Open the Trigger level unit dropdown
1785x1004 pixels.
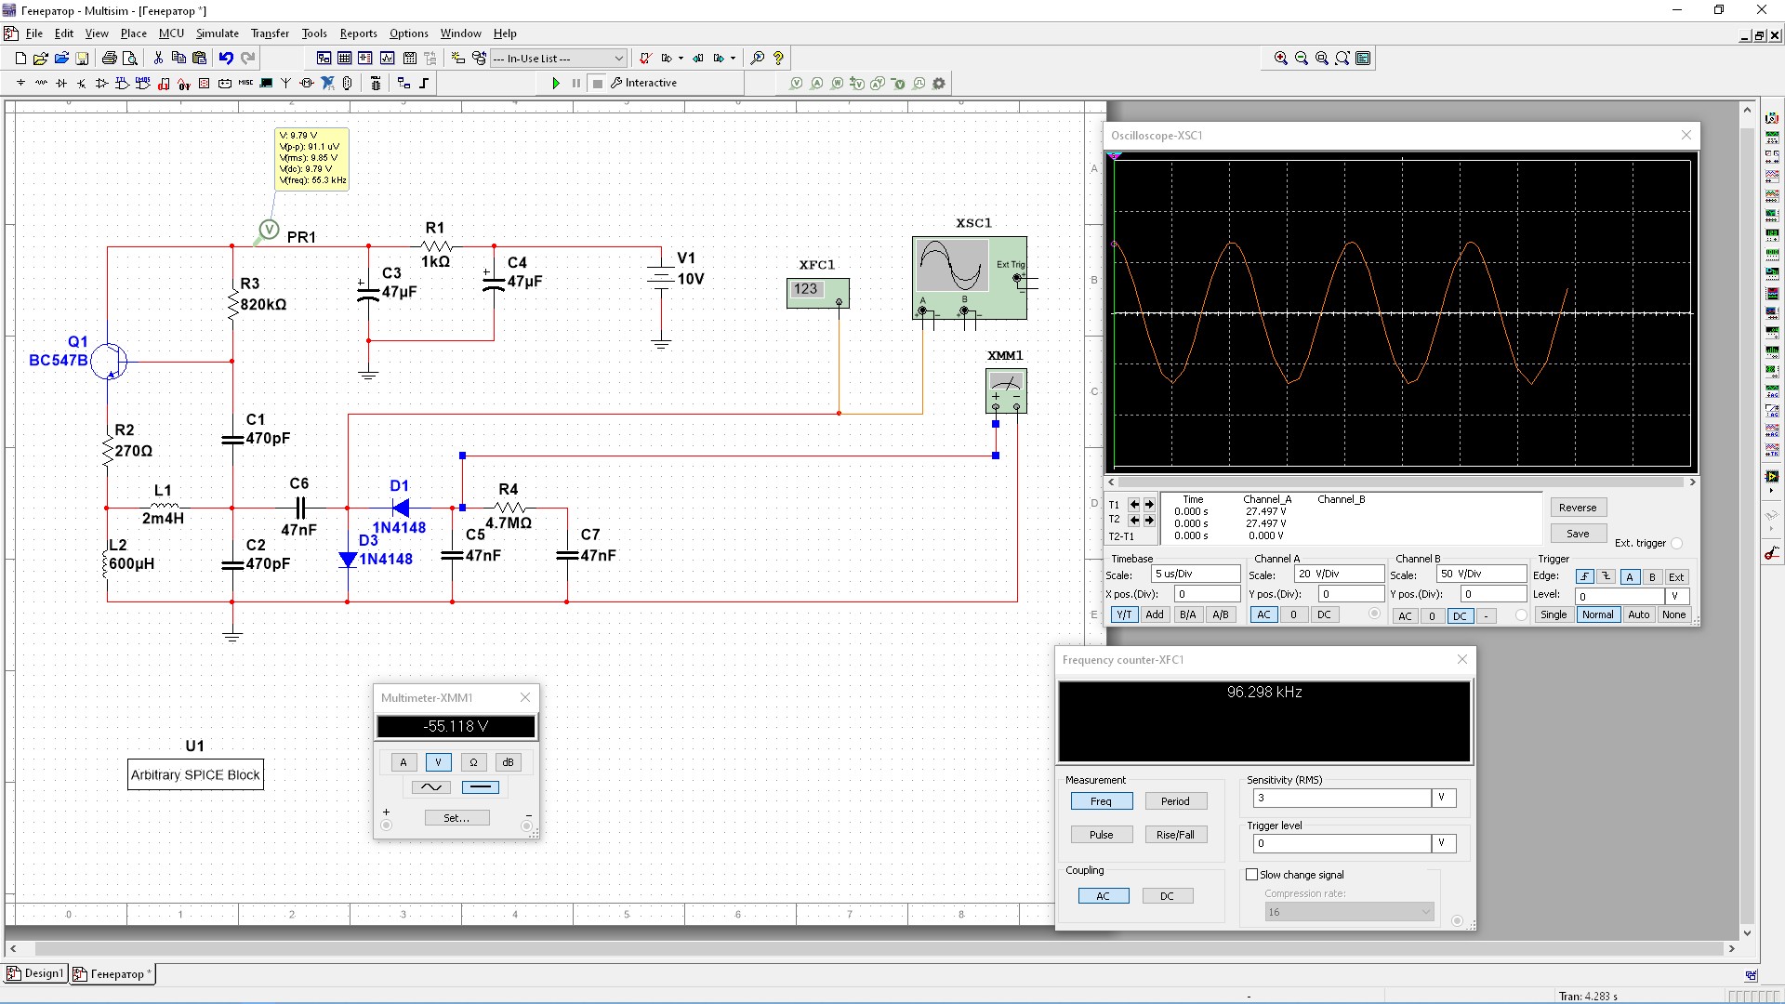(1443, 843)
